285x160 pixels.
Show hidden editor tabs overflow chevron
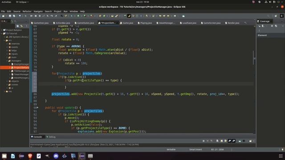[245, 23]
